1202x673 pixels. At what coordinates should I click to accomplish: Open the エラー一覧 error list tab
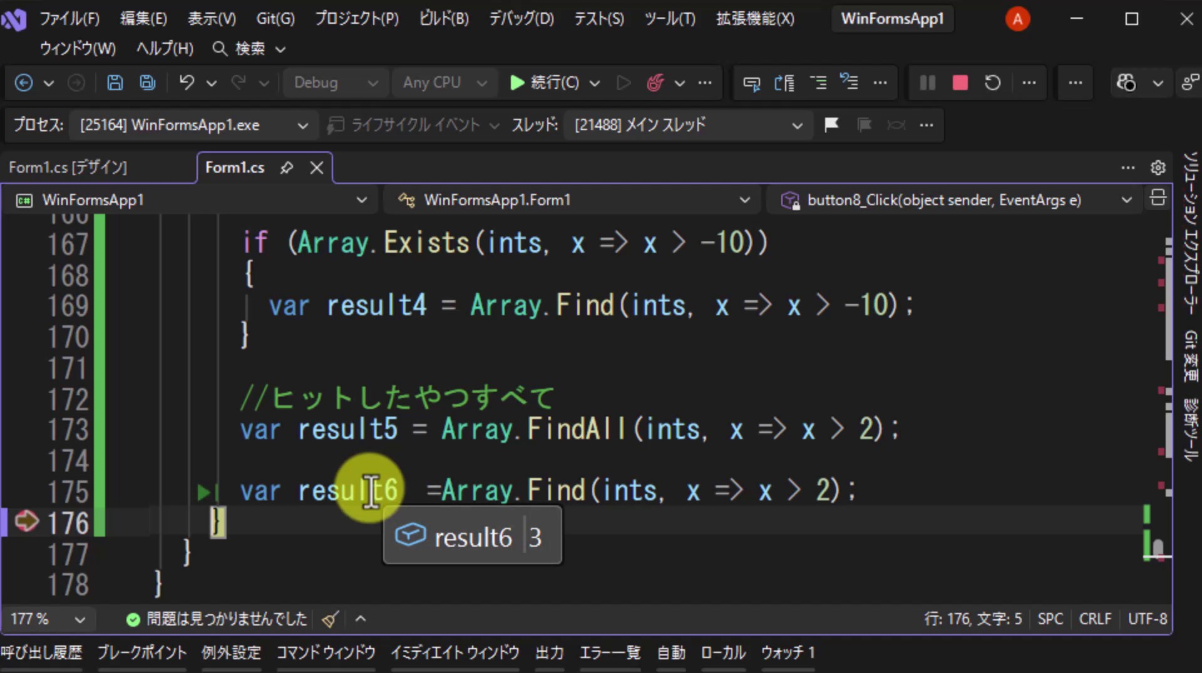(610, 653)
